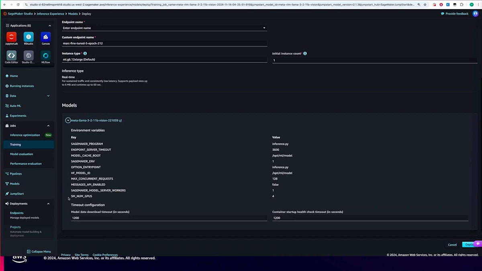Click the Custom endpoint name field

[x=164, y=43]
